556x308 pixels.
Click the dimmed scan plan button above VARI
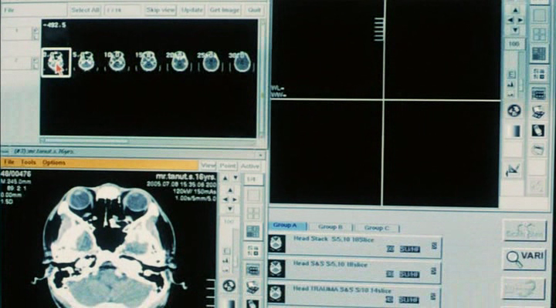click(x=524, y=230)
